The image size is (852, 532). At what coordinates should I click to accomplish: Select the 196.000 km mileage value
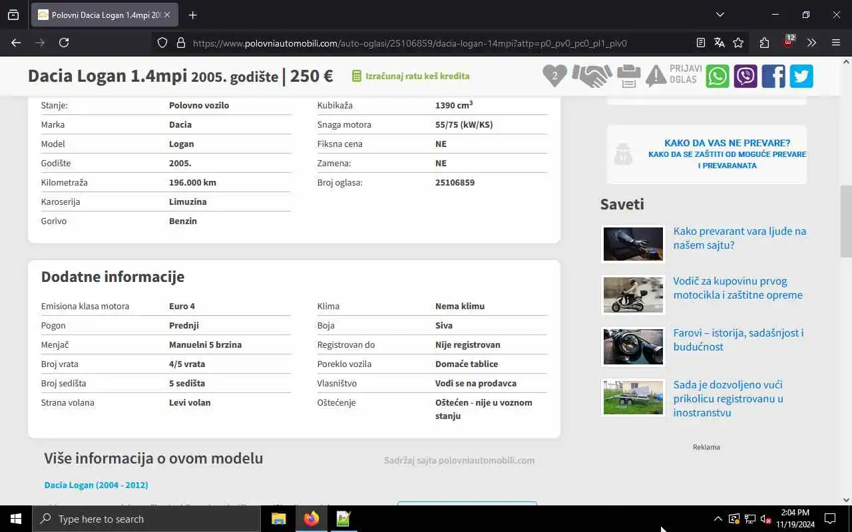192,182
